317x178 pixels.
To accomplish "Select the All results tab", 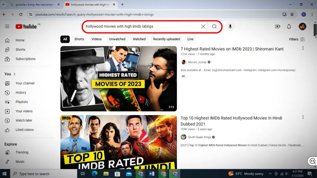I will coord(65,39).
